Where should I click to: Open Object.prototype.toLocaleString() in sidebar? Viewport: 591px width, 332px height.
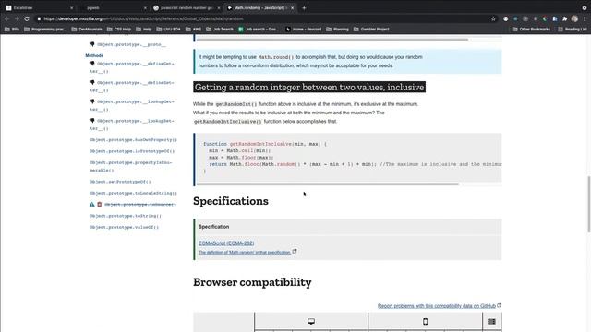(x=133, y=193)
